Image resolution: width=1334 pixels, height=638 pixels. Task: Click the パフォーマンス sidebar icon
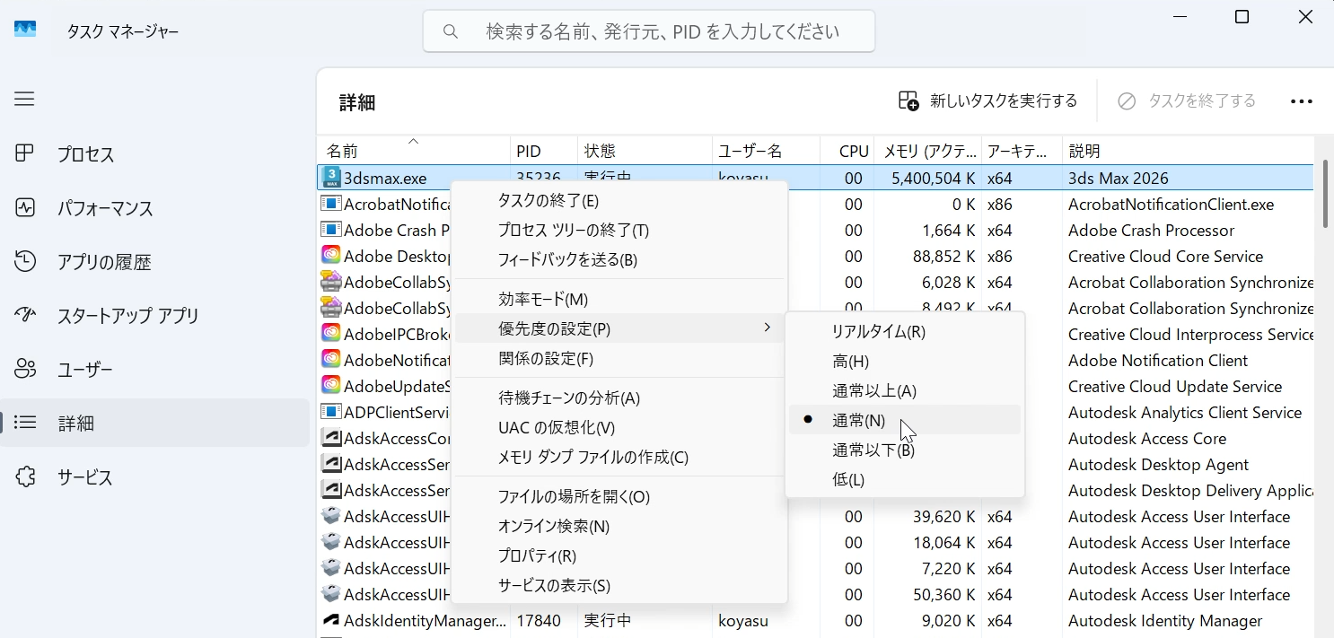(25, 208)
